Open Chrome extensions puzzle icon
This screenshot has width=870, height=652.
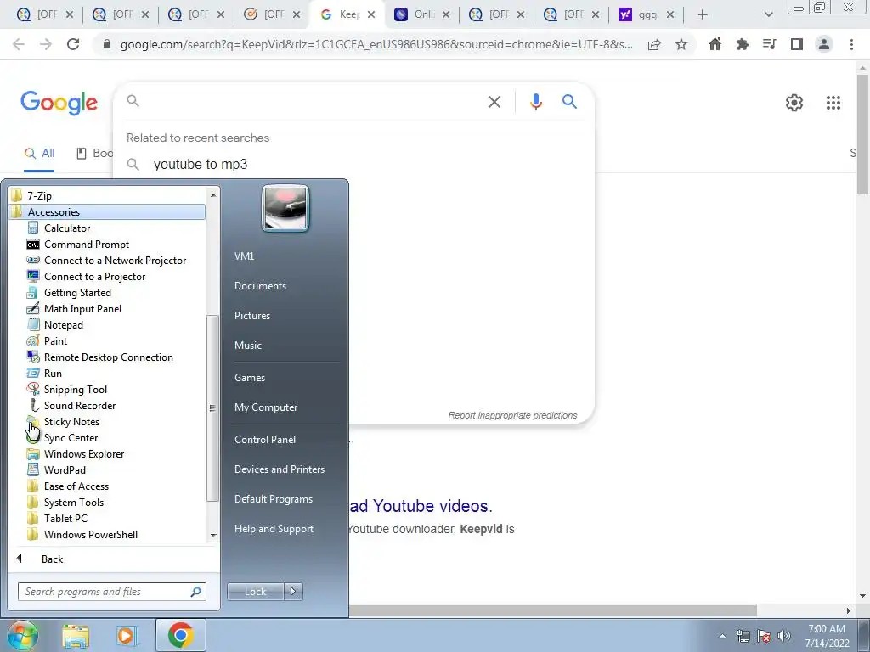(742, 44)
